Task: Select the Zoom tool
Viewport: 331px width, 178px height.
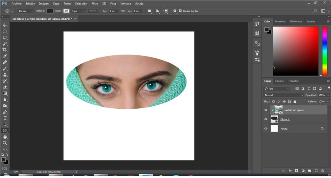Action: point(5,143)
